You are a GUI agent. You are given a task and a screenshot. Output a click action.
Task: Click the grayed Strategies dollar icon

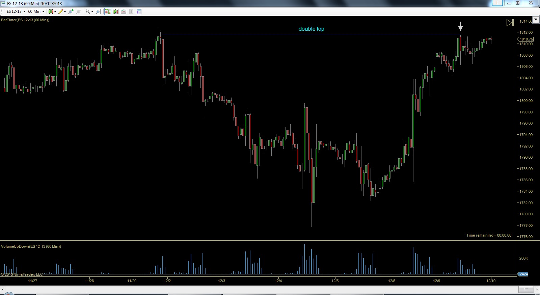coord(131,11)
